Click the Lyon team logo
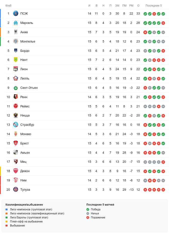 (16, 69)
